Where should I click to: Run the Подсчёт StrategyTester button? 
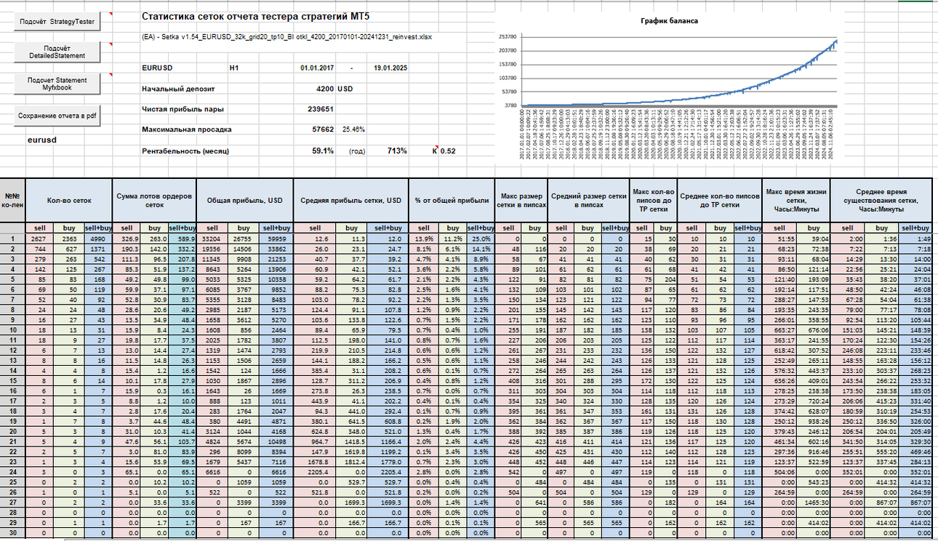point(58,22)
